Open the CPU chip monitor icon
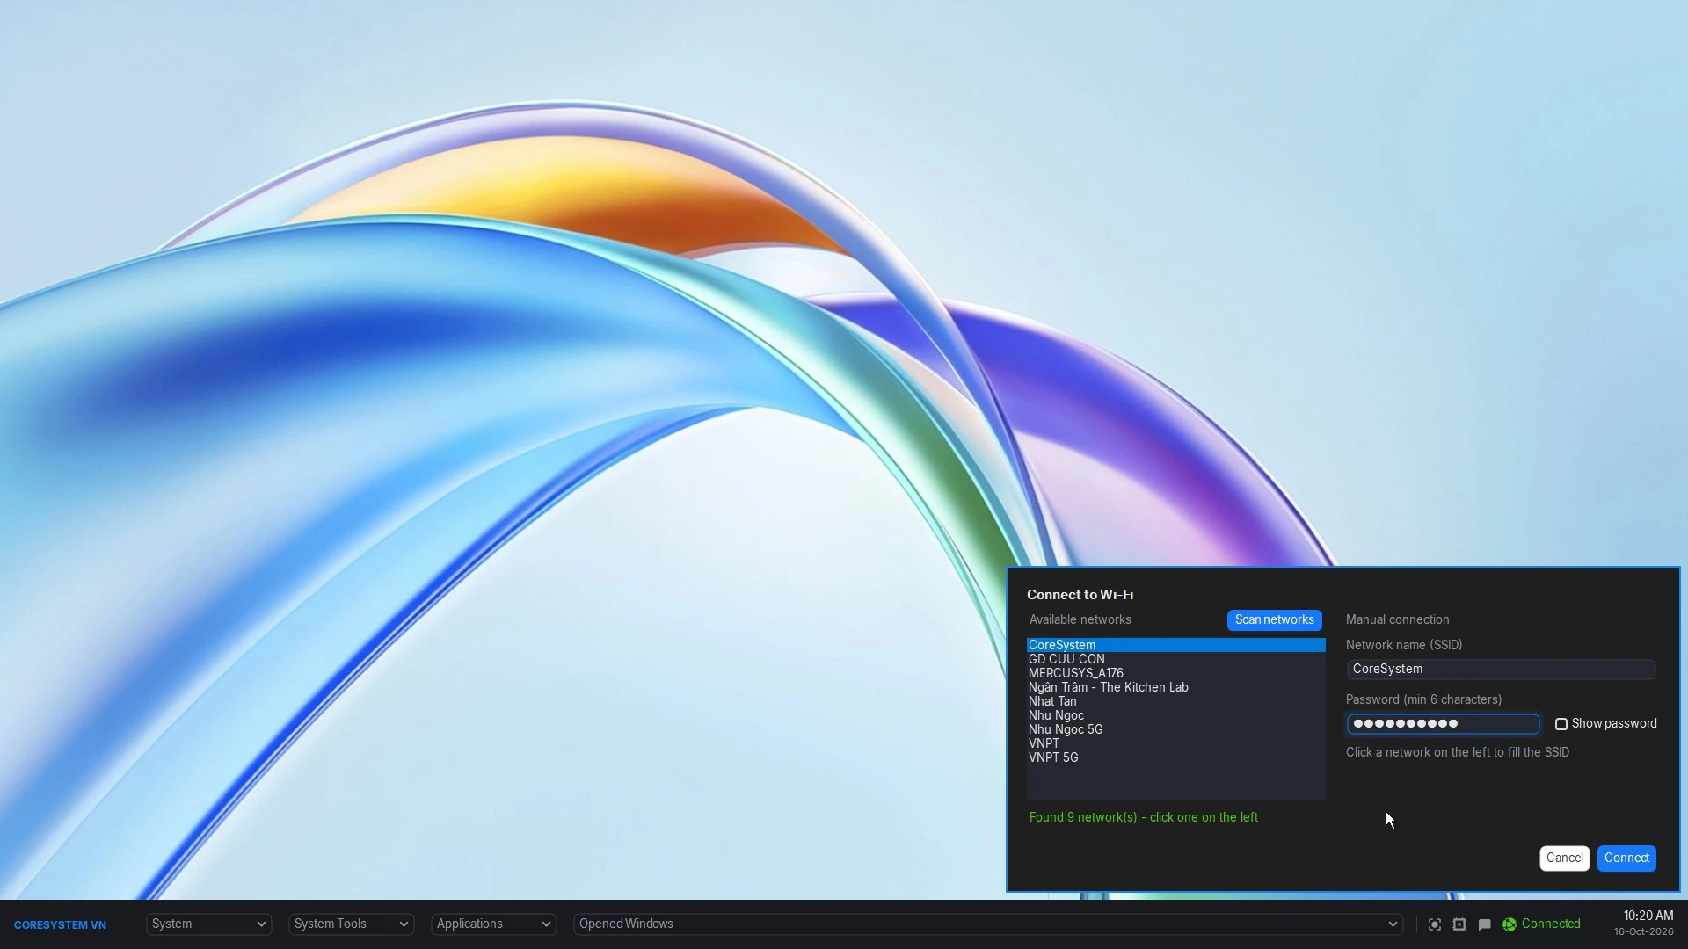This screenshot has width=1688, height=949. coord(1459,924)
